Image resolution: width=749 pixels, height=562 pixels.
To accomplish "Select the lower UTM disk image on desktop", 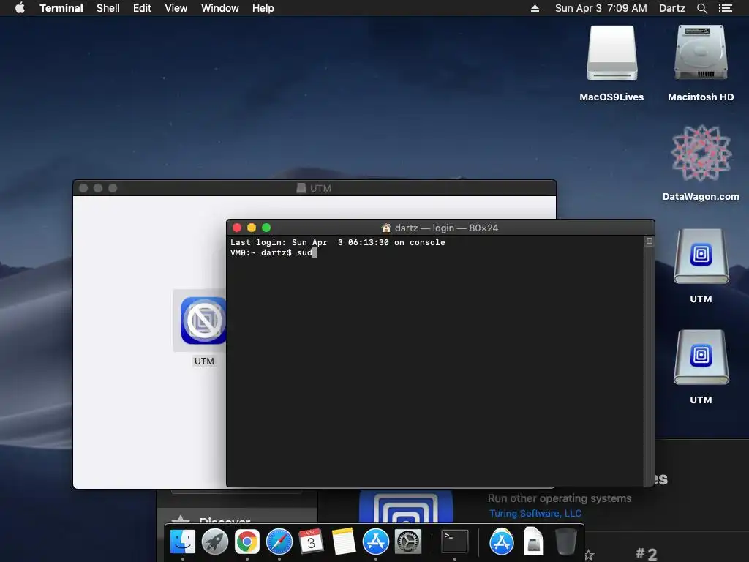I will point(701,357).
